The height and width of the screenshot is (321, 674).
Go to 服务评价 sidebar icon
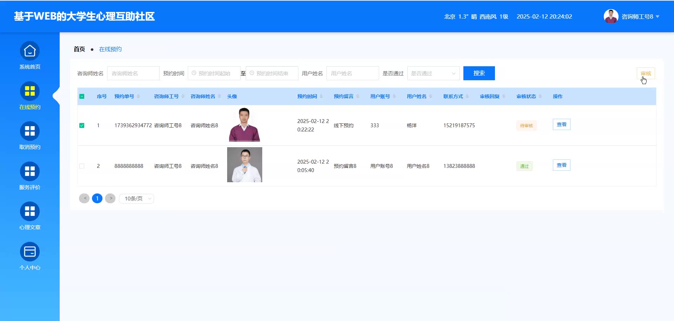[x=30, y=172]
